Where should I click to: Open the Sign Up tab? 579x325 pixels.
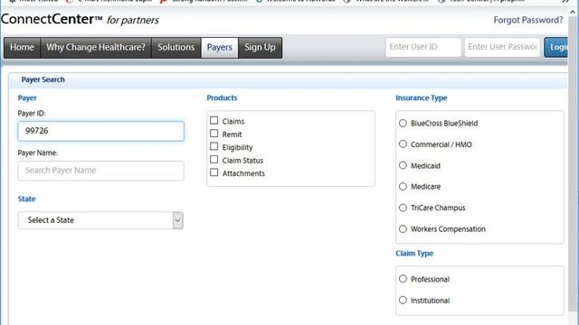pos(260,48)
